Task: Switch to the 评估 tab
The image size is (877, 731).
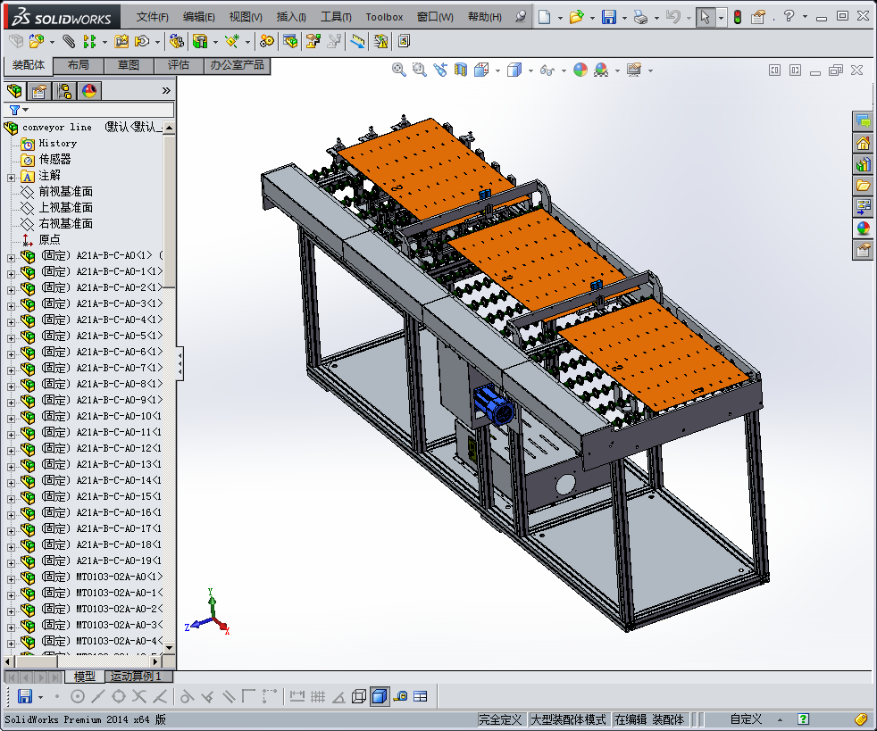Action: (179, 65)
